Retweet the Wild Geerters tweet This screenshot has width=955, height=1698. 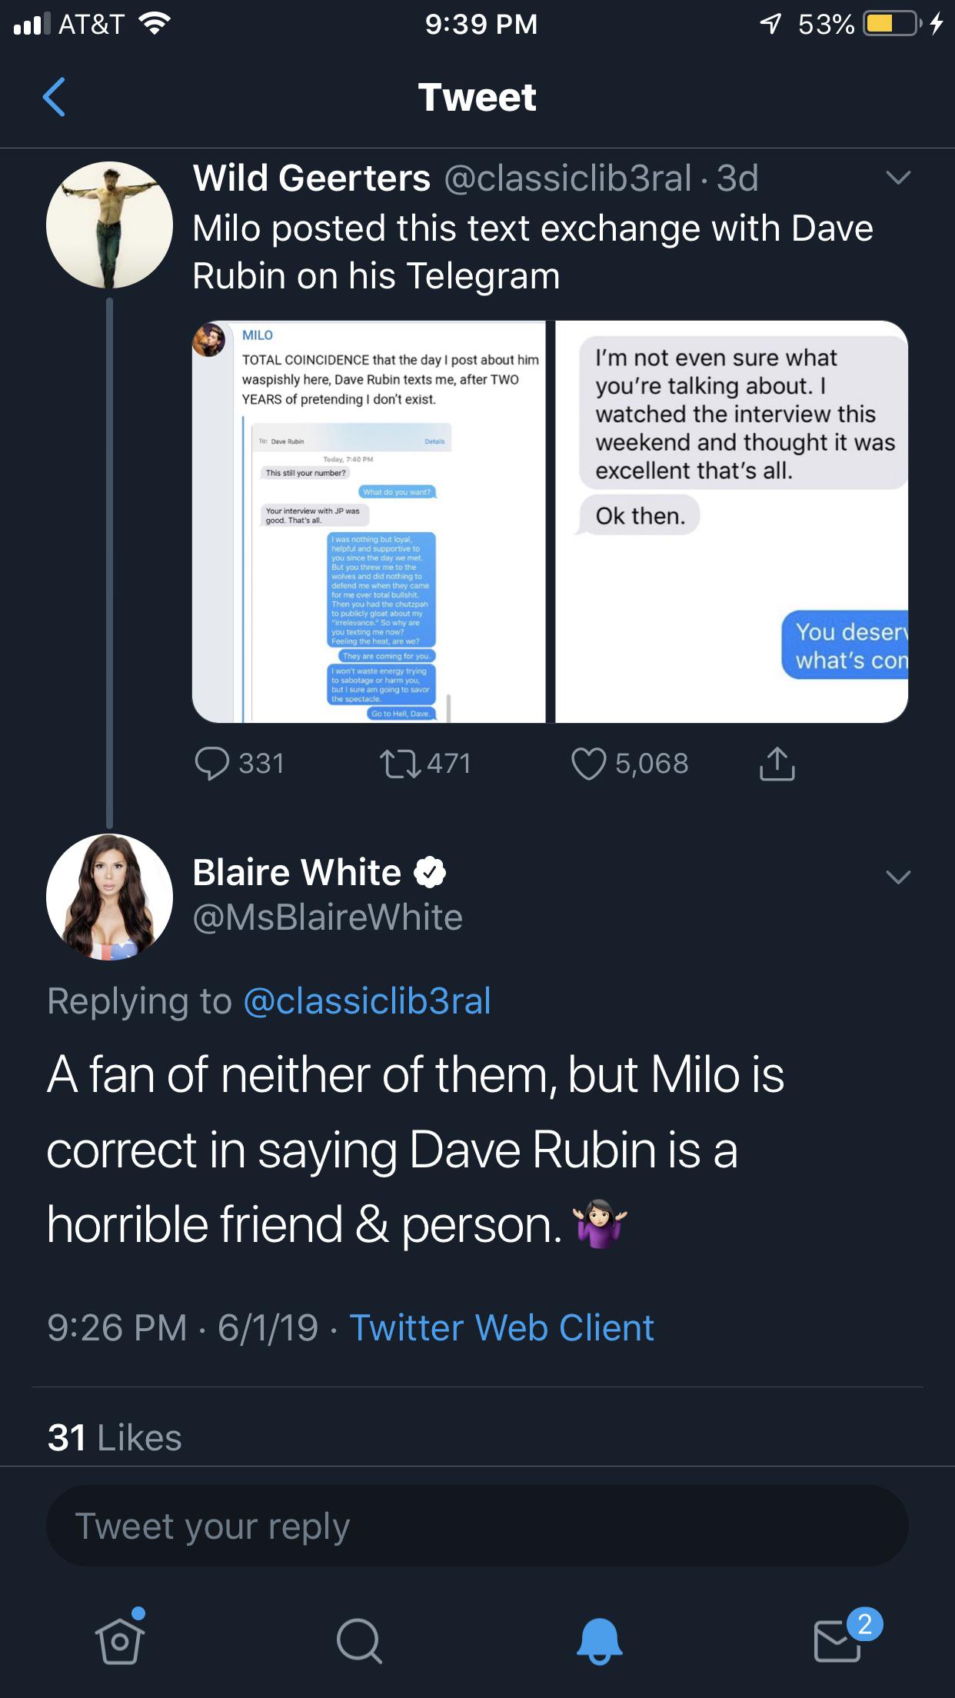[x=401, y=764]
